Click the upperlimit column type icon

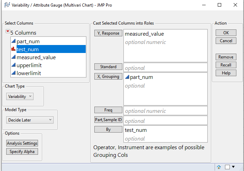[13, 65]
